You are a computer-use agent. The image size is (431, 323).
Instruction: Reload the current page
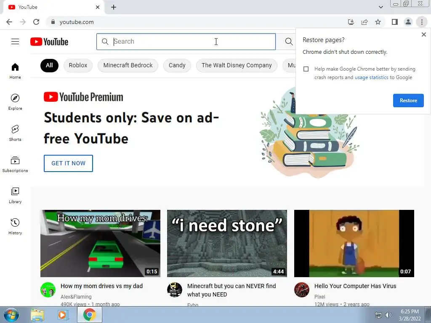[36, 22]
